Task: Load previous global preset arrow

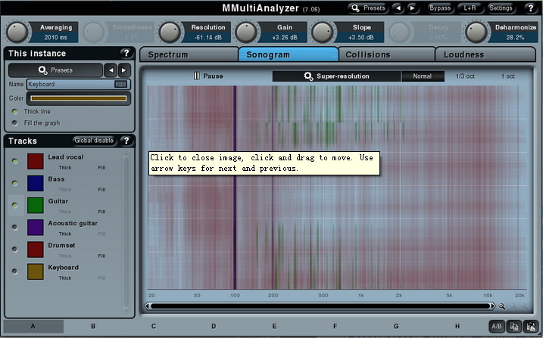Action: 398,8
